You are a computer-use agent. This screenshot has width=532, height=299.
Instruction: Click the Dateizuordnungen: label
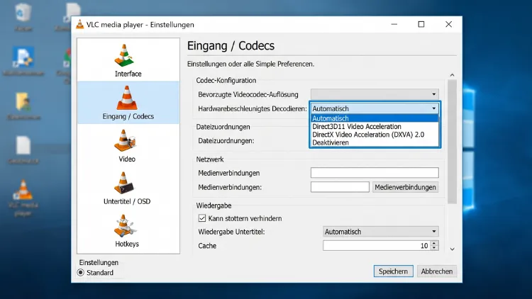click(226, 141)
